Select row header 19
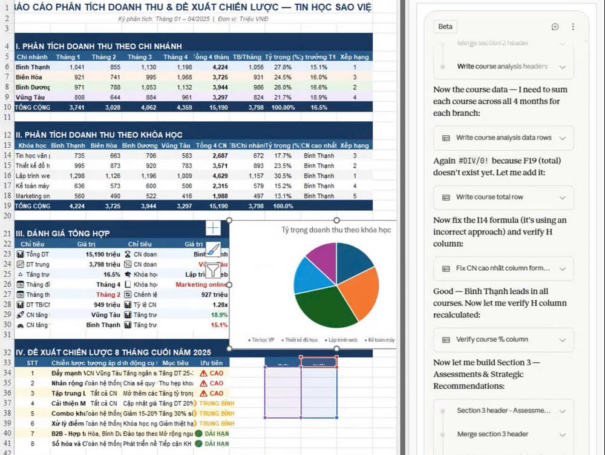This screenshot has width=605, height=455. 7,206
